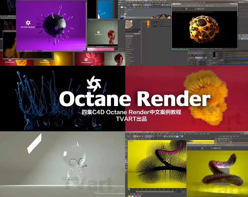Select the Common tab at right edge

[x=244, y=38]
